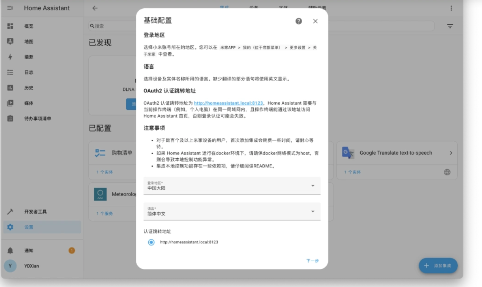
Task: Open 设置 in the sidebar
Action: [x=42, y=227]
